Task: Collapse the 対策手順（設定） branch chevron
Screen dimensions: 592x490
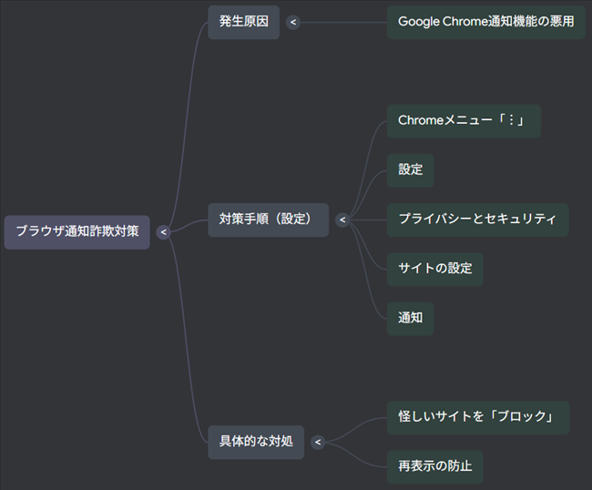Action: point(342,219)
